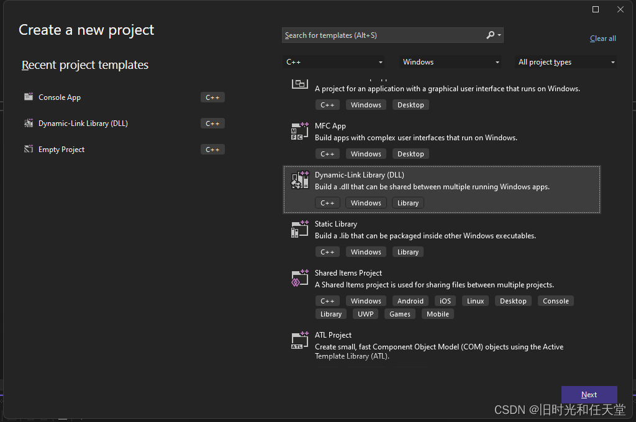Close the Create a new project dialog
This screenshot has width=636, height=422.
(620, 9)
